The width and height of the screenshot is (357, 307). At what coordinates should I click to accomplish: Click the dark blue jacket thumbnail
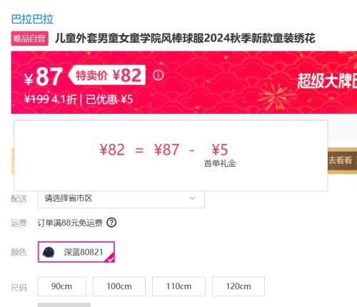tap(49, 252)
